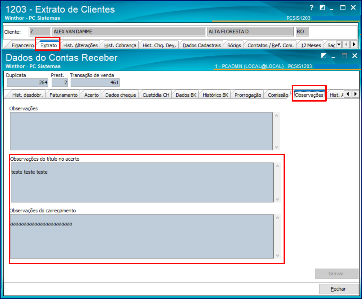Select the 12 Meses tab
Viewport: 362px width, 299px height.
(x=311, y=45)
